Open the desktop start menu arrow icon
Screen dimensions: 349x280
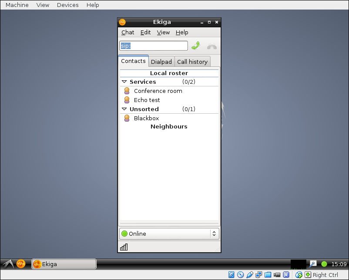(x=8, y=264)
